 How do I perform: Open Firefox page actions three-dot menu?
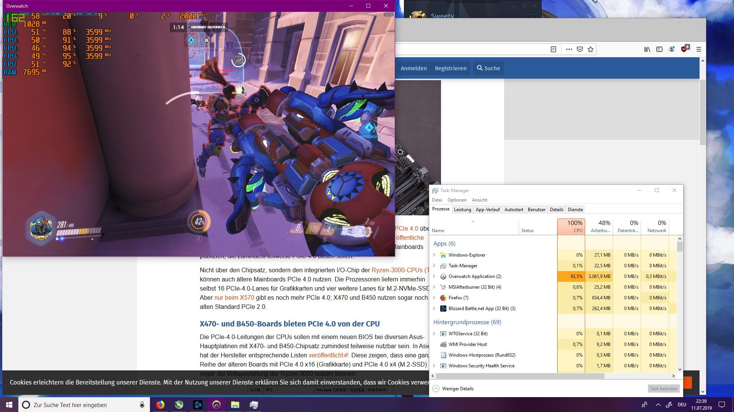tap(569, 49)
